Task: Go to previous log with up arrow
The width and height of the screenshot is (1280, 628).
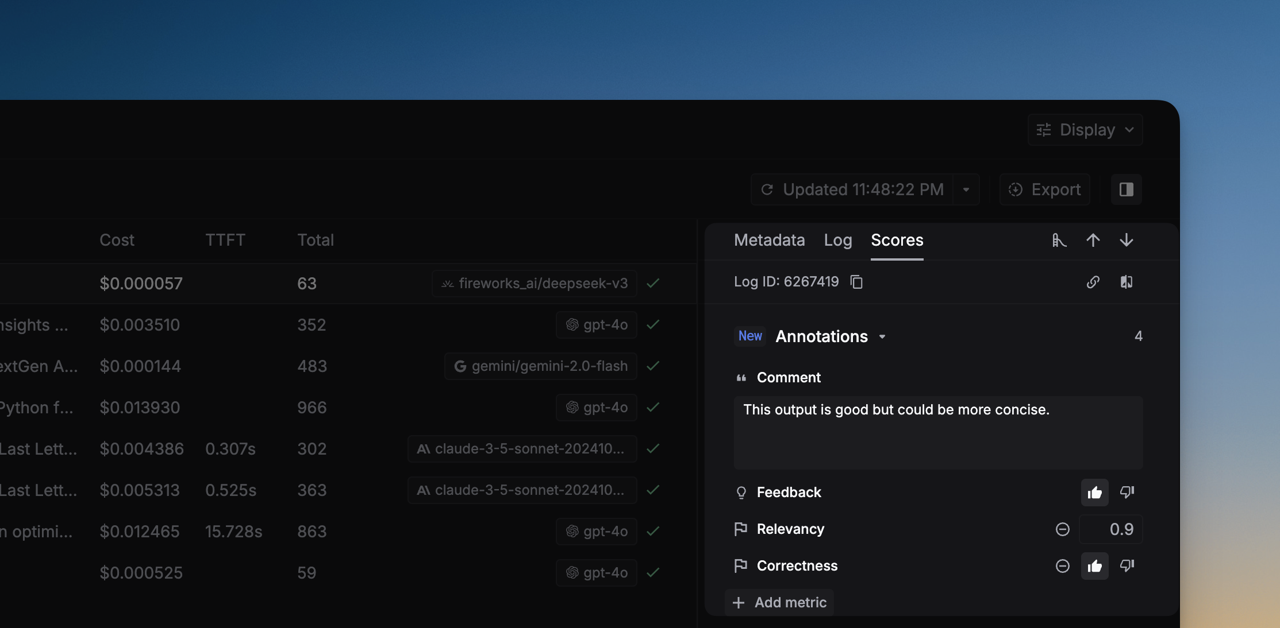Action: (x=1093, y=240)
